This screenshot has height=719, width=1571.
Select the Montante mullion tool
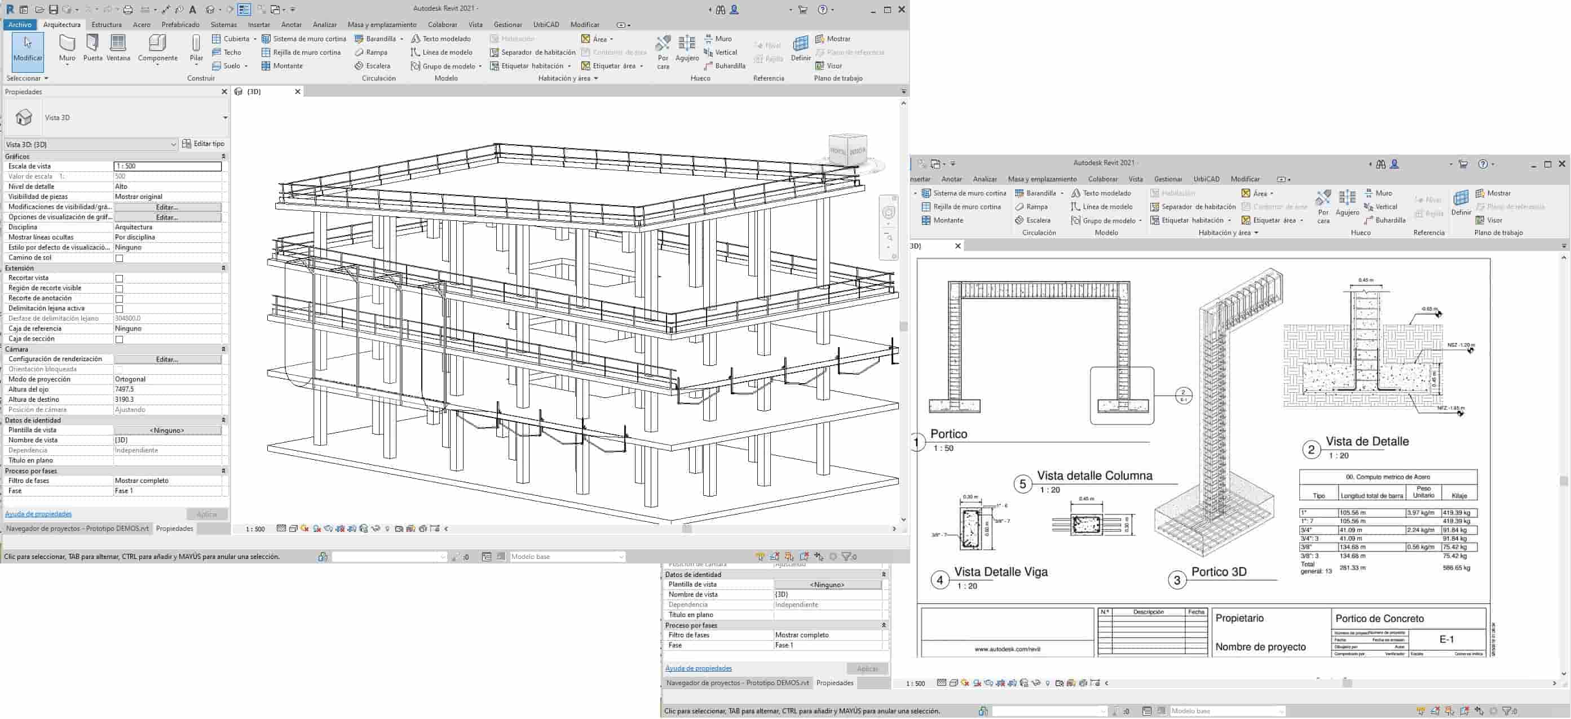click(282, 66)
